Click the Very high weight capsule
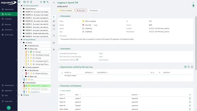This screenshot has height=111, width=197. pyautogui.click(x=81, y=10)
